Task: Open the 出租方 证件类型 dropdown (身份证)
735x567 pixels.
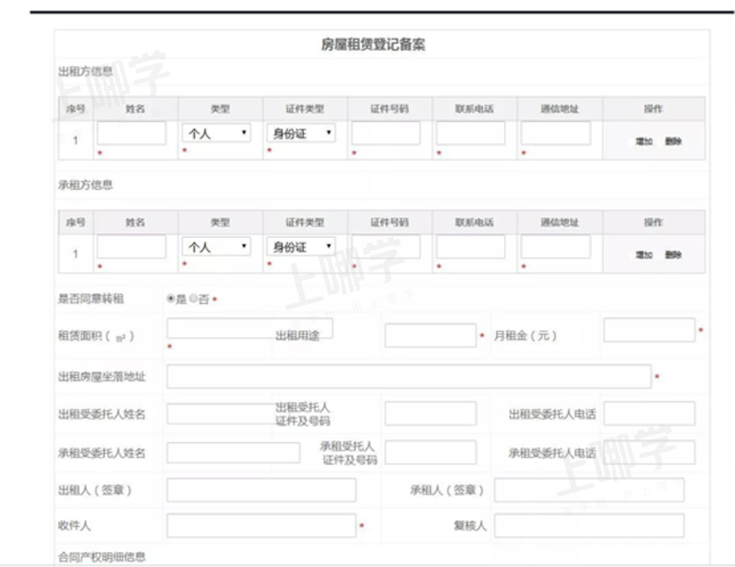Action: [x=301, y=133]
